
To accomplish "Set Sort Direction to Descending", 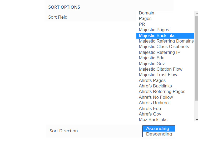I will [x=159, y=134].
